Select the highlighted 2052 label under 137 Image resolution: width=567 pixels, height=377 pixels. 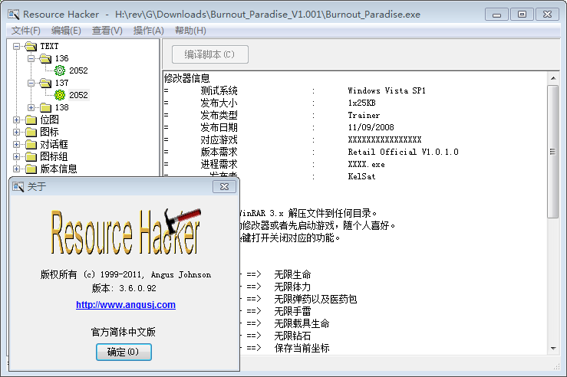click(x=78, y=95)
